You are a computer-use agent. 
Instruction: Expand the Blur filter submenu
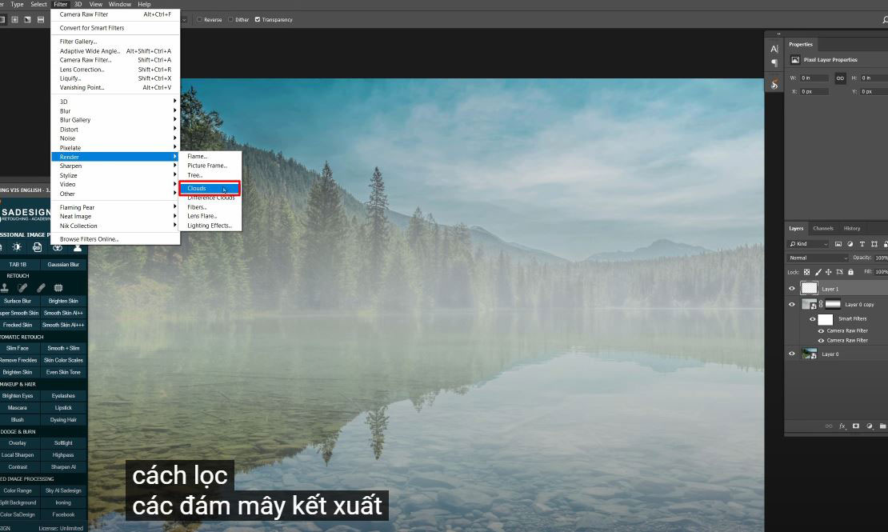(x=115, y=111)
